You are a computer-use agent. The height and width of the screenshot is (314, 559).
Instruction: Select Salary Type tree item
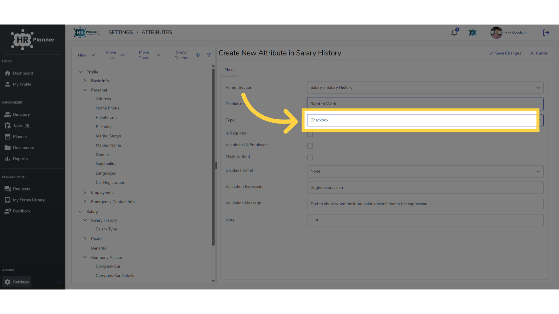(106, 229)
